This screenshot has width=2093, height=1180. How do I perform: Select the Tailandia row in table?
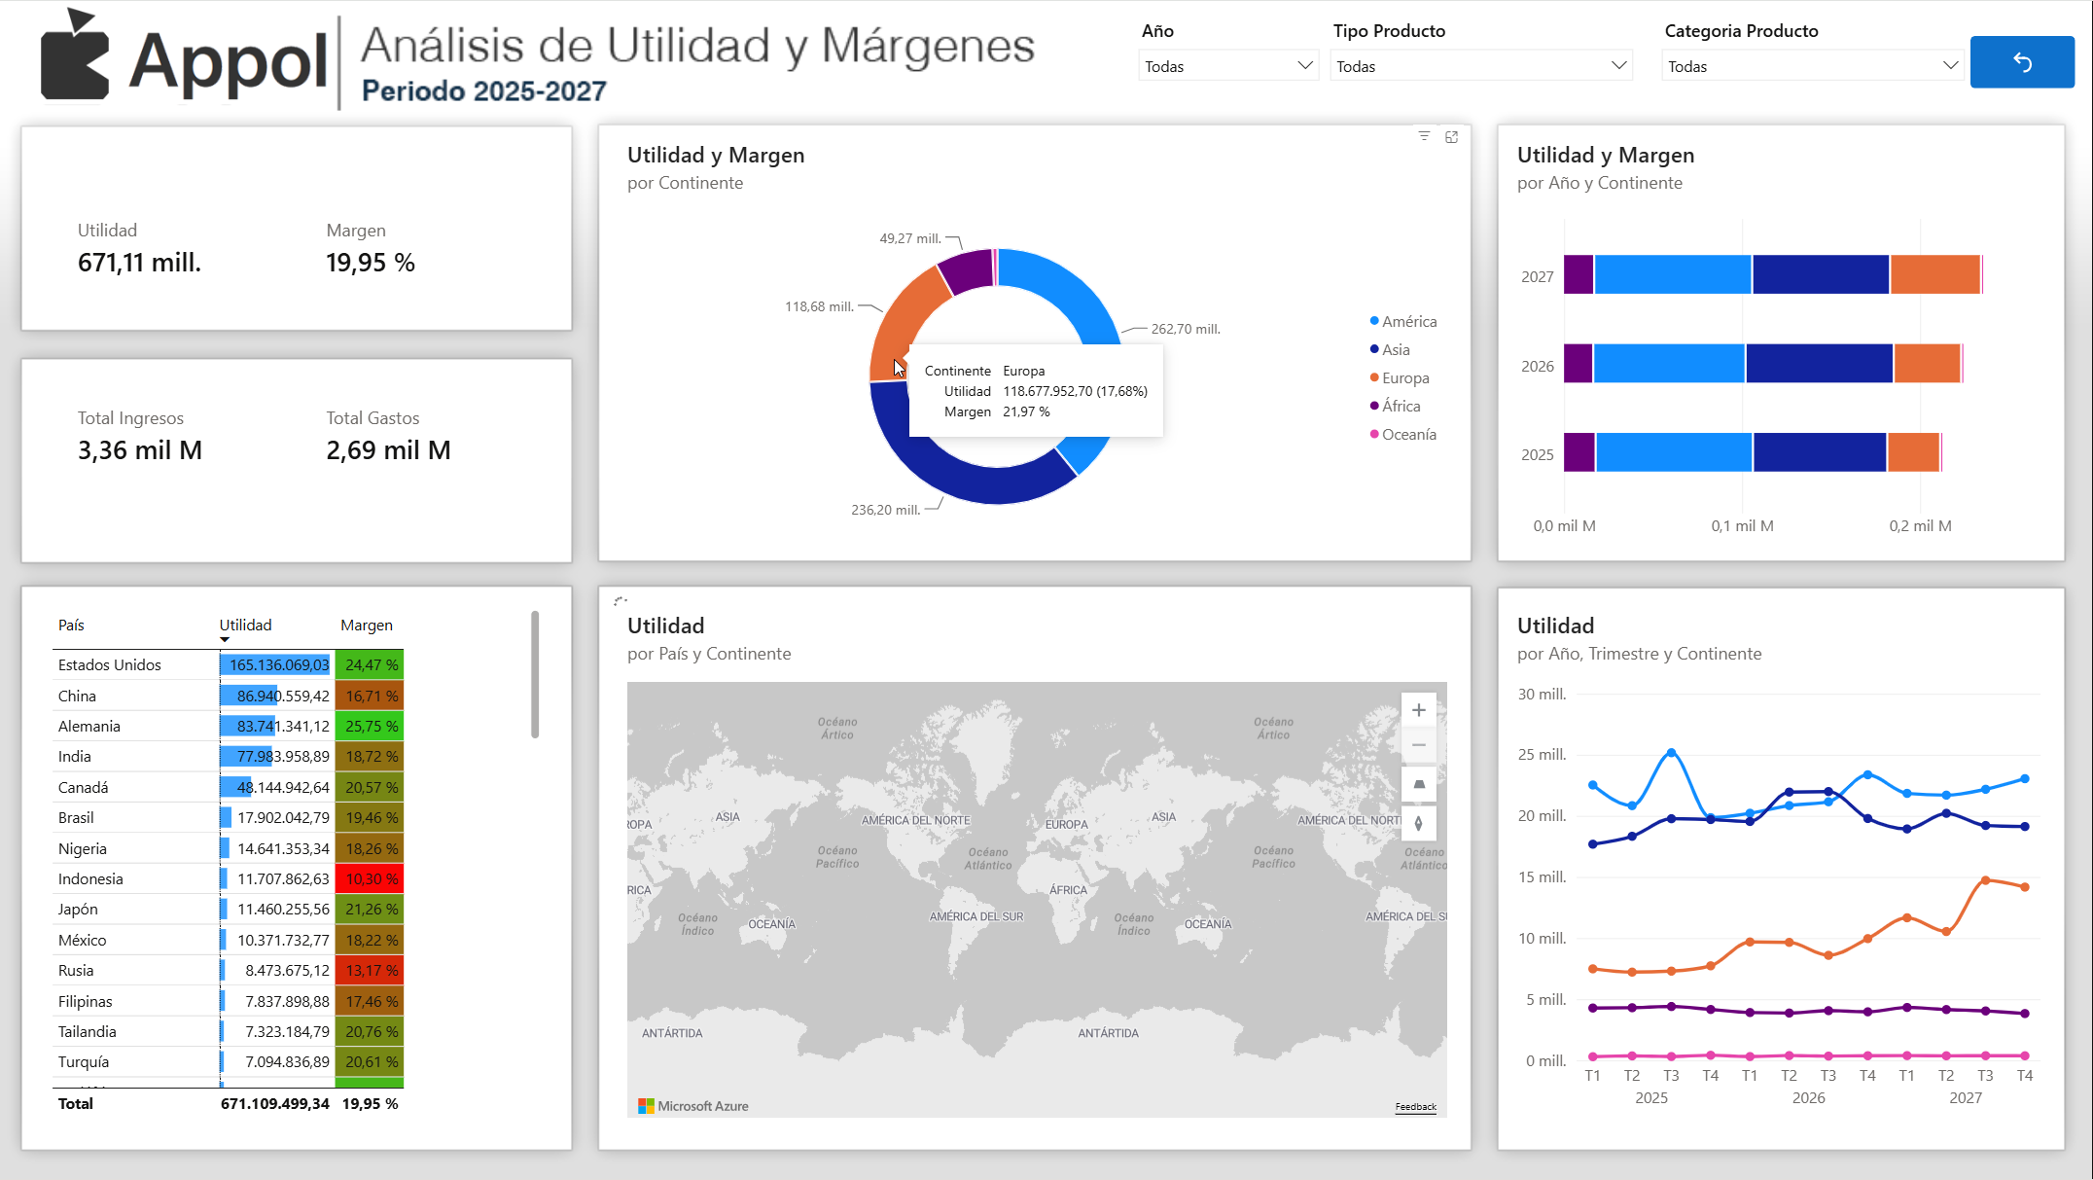pyautogui.click(x=228, y=1031)
